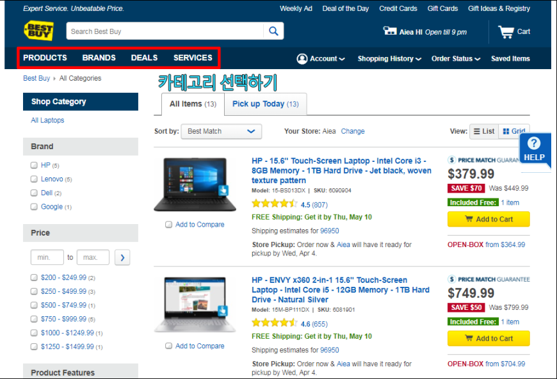Open the Sort by Best Match dropdown
The height and width of the screenshot is (379, 557).
tap(222, 131)
